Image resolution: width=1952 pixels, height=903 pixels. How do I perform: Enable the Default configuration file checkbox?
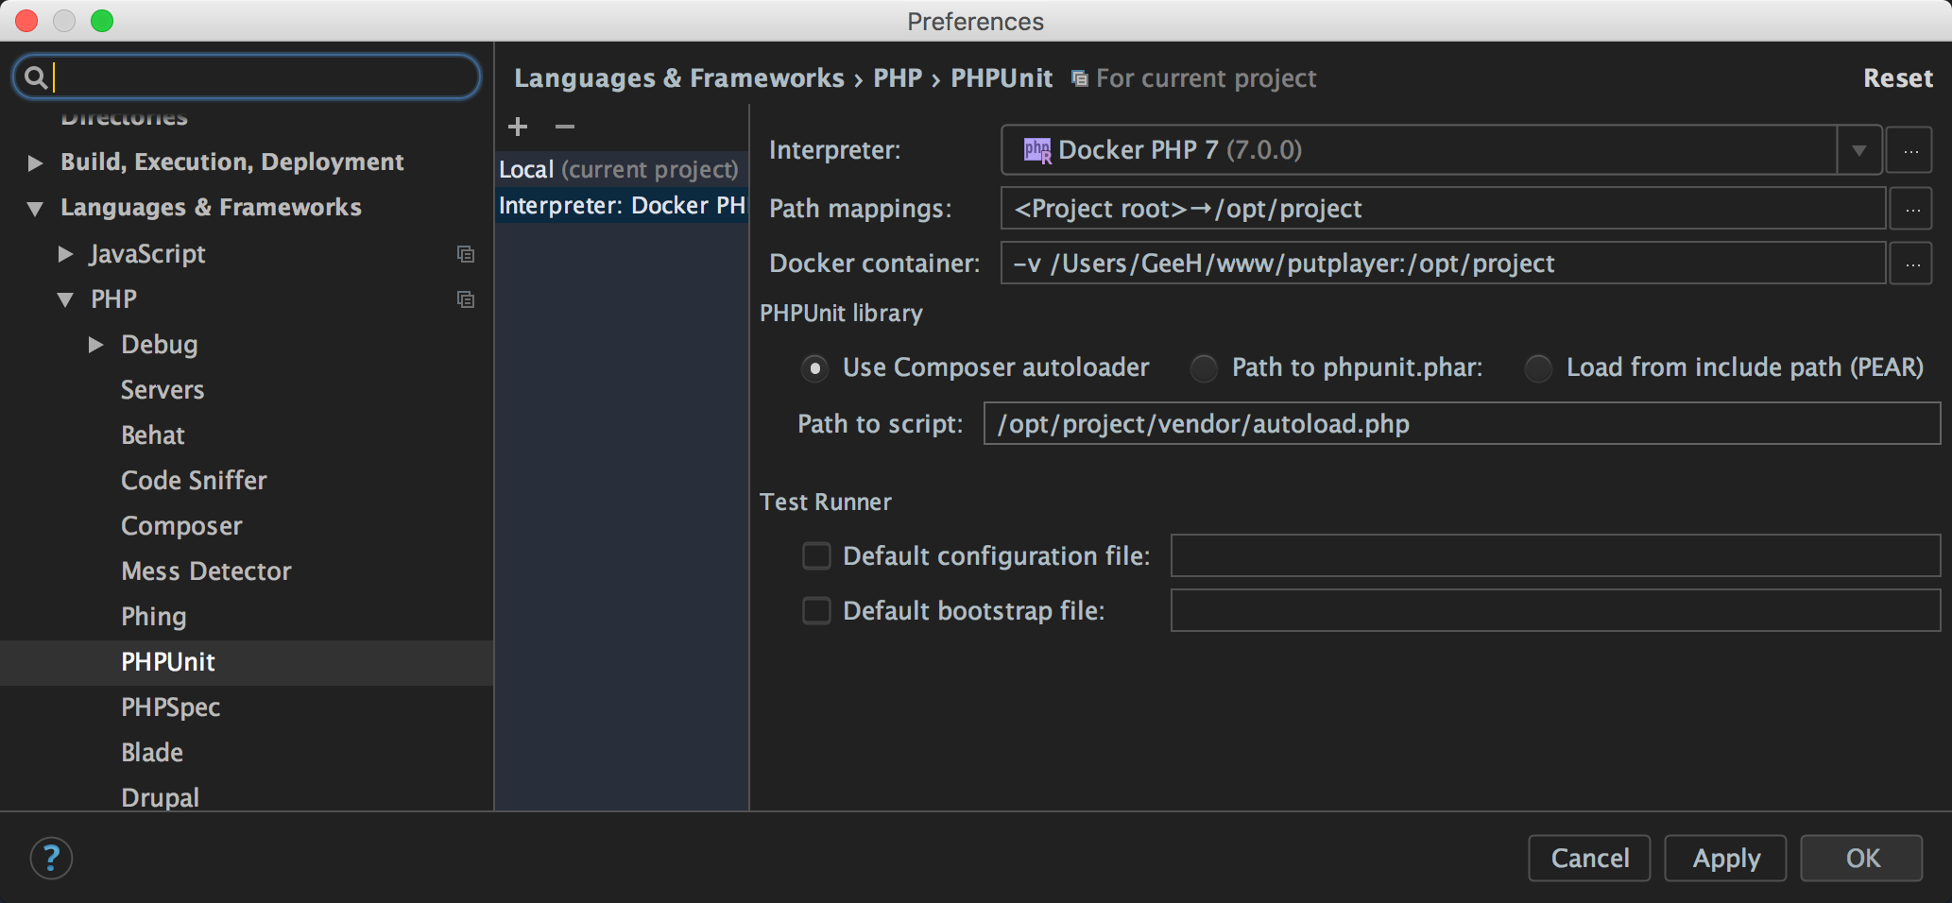point(815,555)
